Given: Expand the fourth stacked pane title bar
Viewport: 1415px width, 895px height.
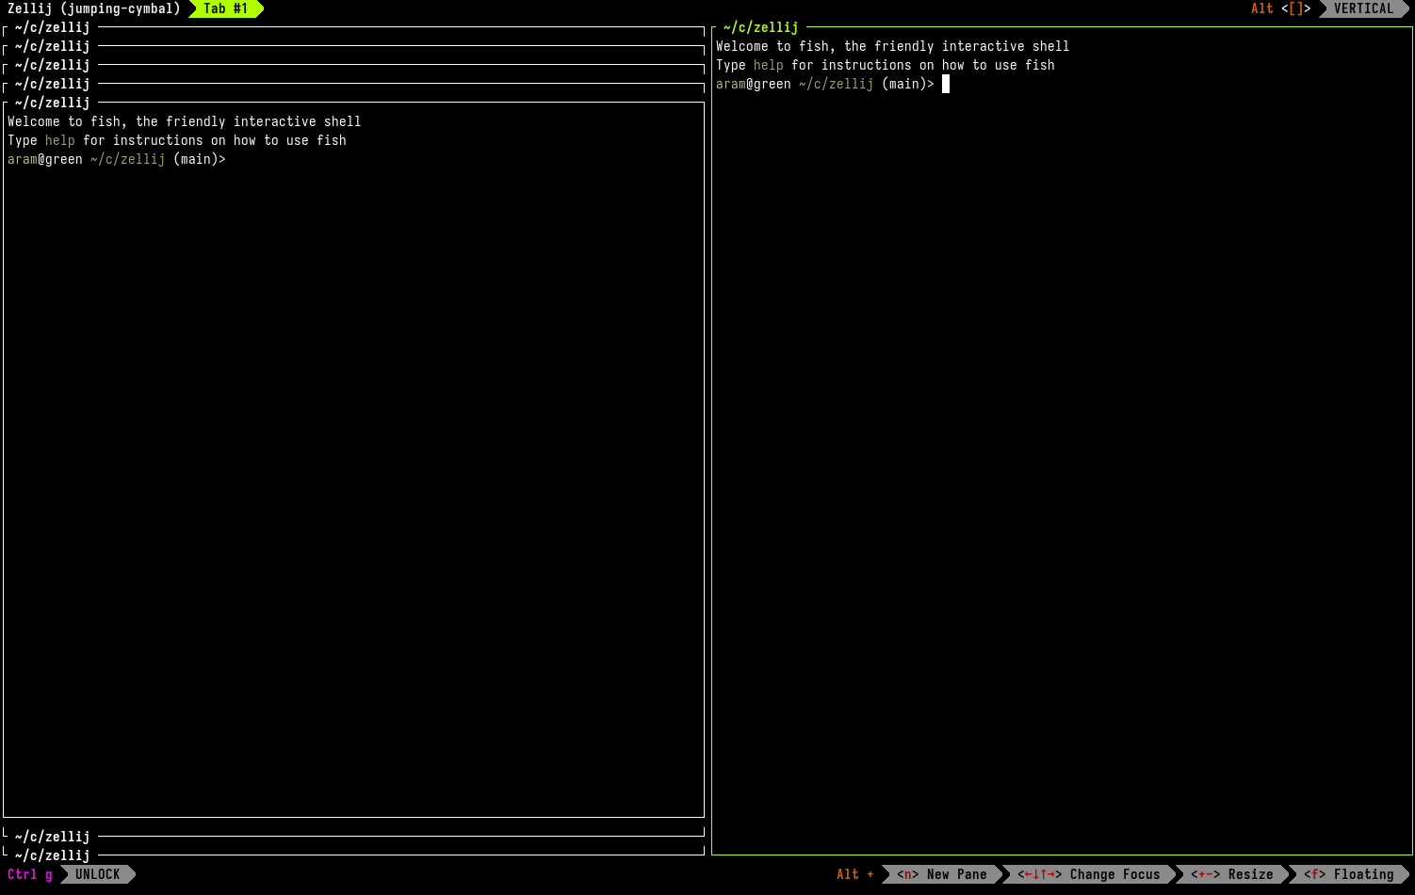Looking at the screenshot, I should [x=53, y=84].
